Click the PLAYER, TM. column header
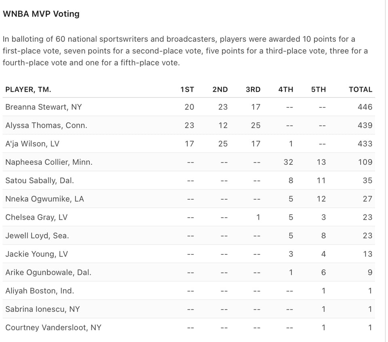 click(x=28, y=90)
